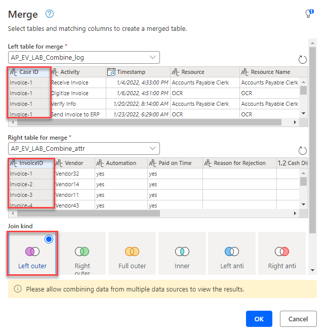Select the Case ID column header
The image size is (327, 335).
[x=29, y=72]
